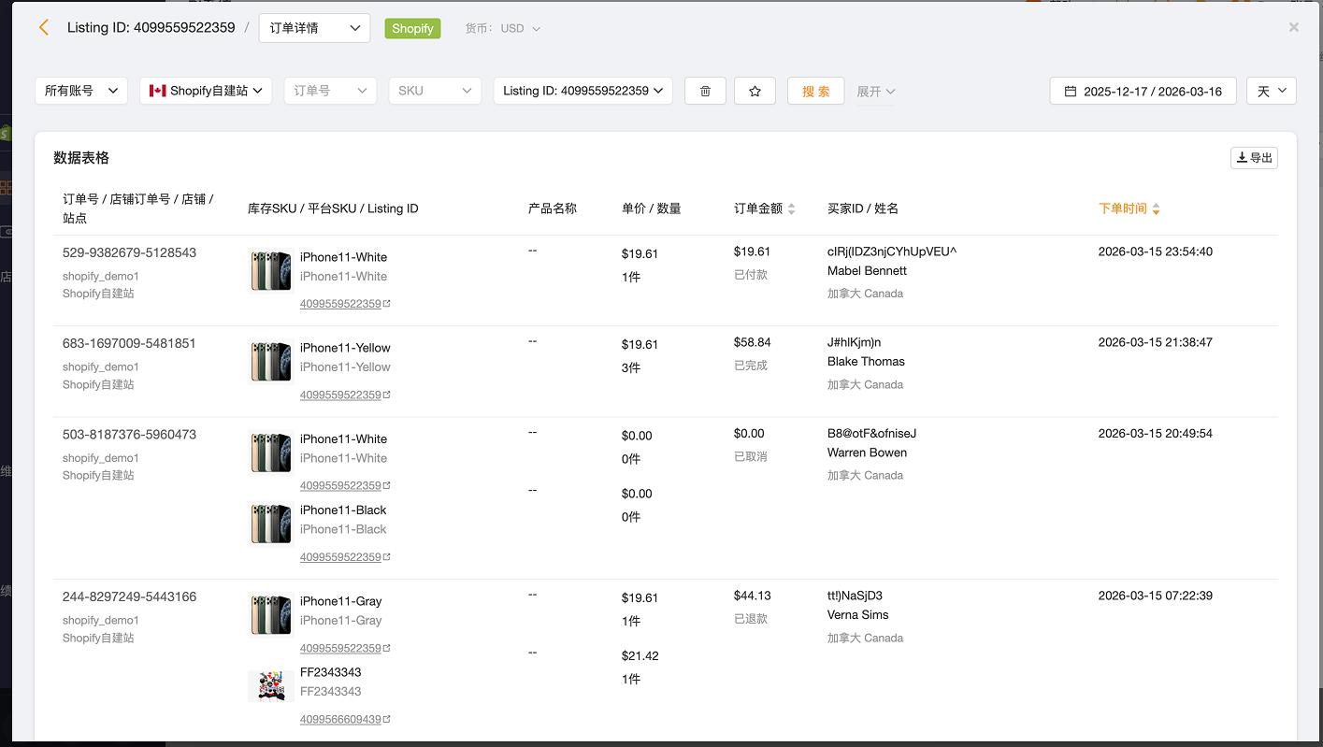Click the trash delete filter icon

click(x=705, y=91)
